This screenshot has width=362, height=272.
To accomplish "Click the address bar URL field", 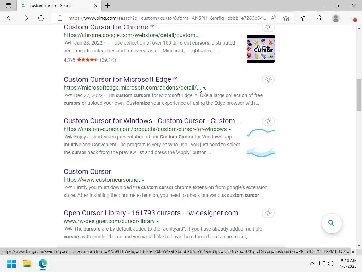I will point(167,18).
